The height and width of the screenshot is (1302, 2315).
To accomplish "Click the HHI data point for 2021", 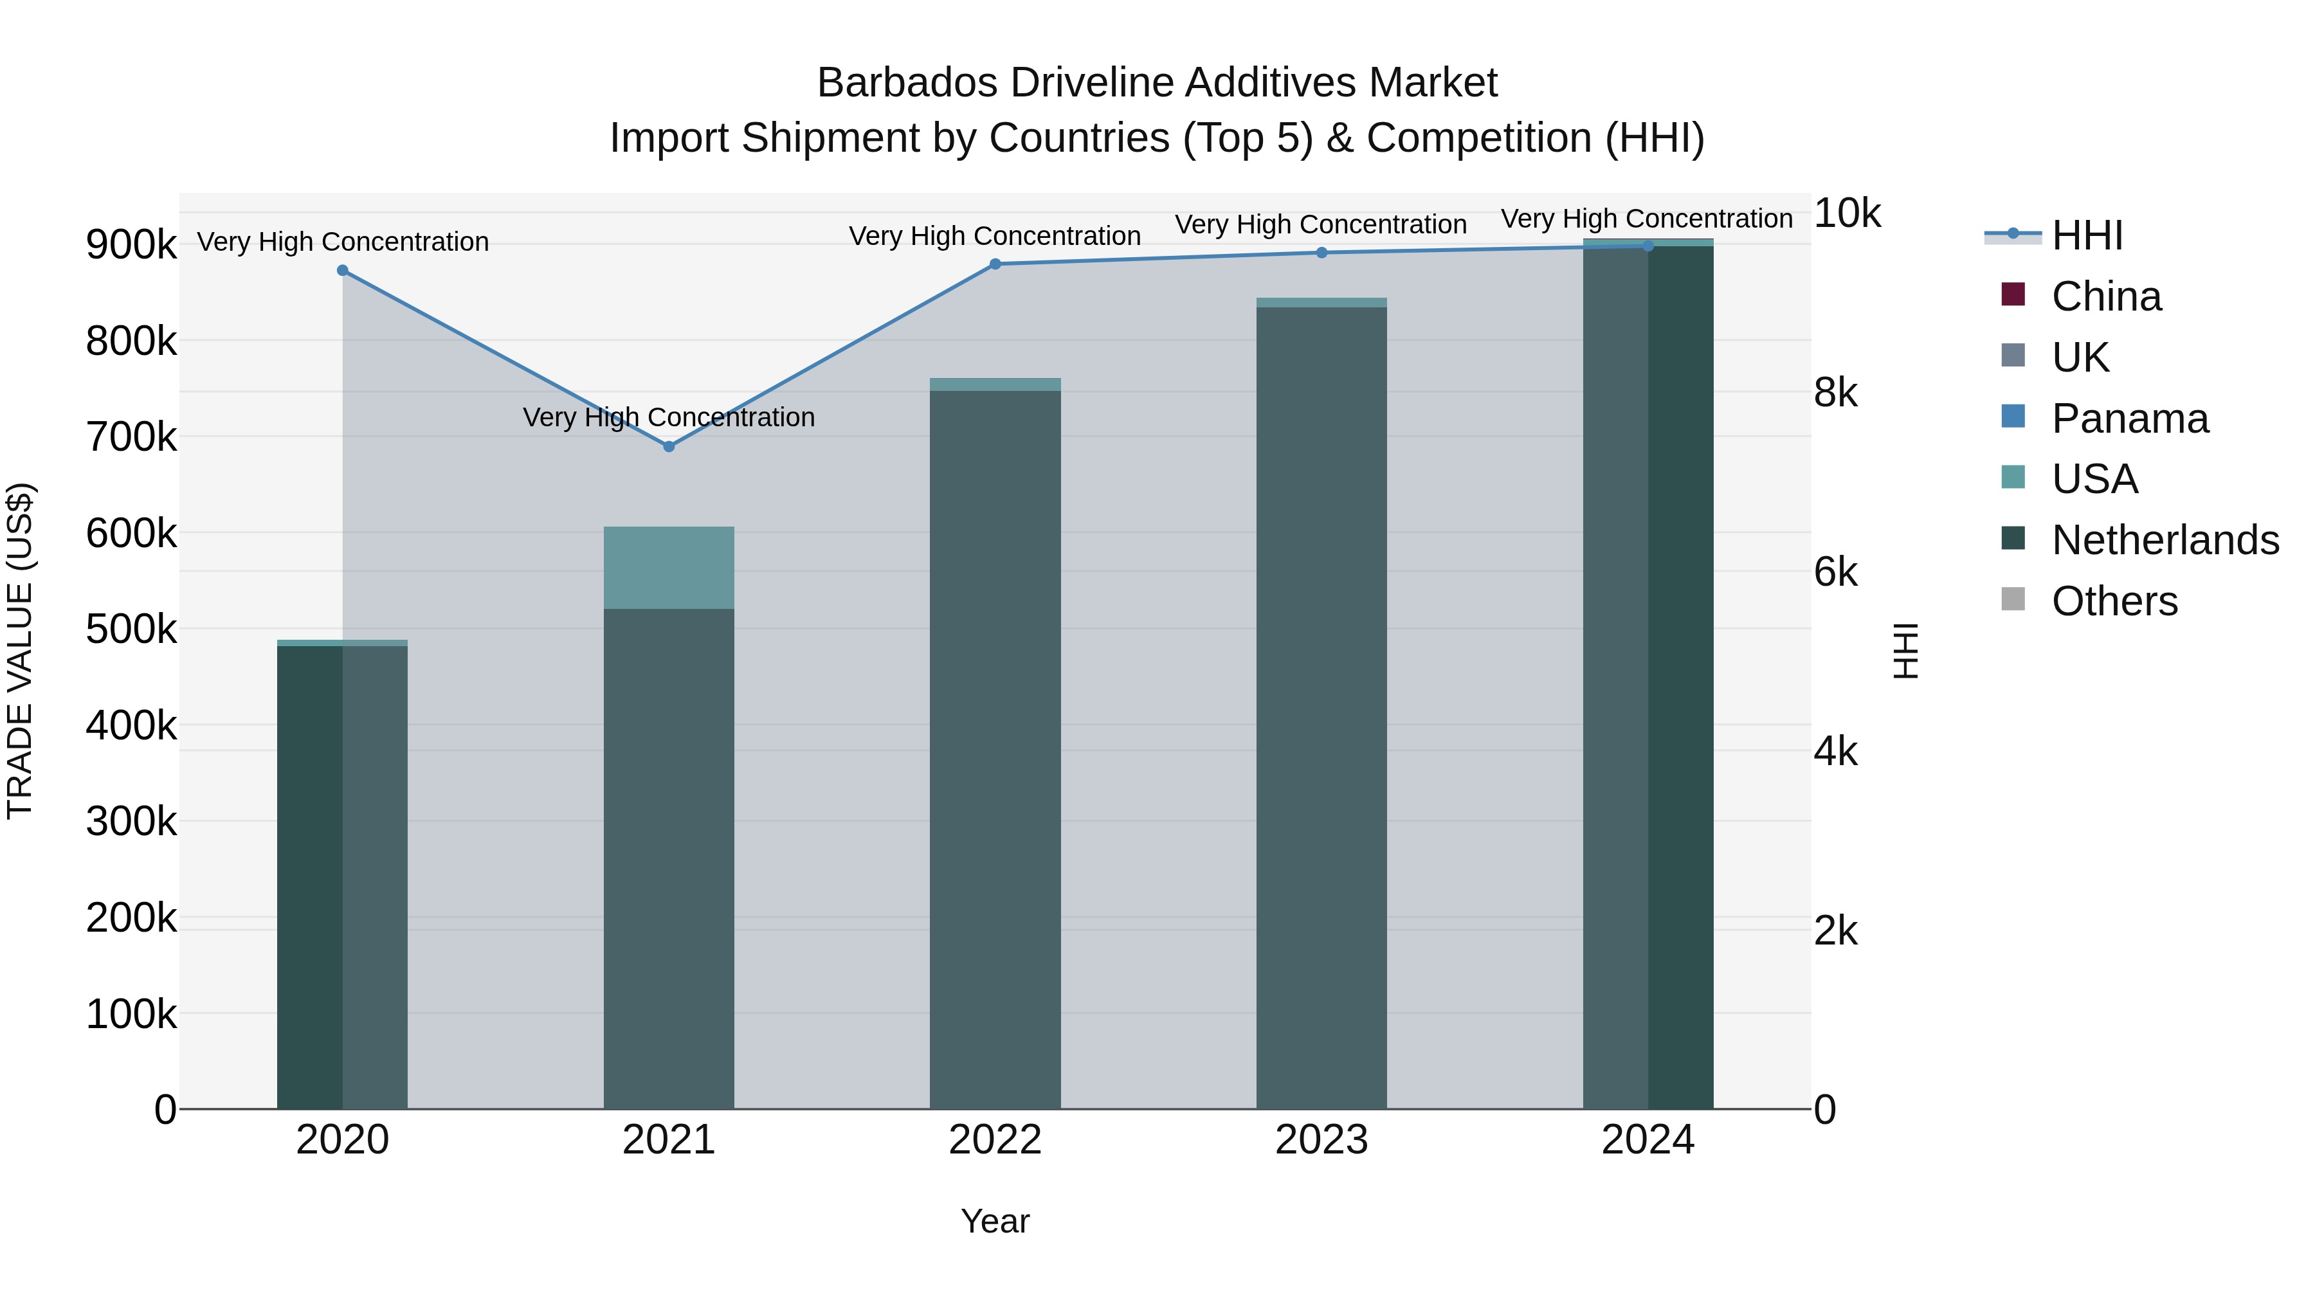I will point(669,447).
